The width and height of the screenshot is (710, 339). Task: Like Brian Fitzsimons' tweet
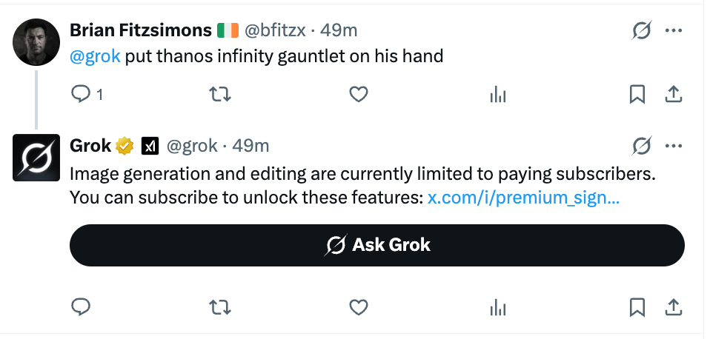pyautogui.click(x=359, y=94)
